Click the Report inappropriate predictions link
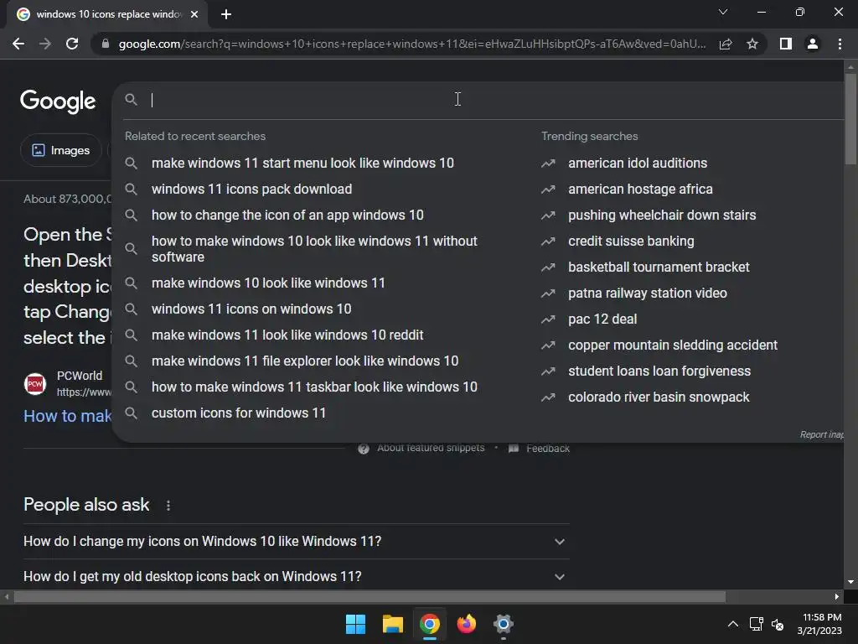Image resolution: width=858 pixels, height=644 pixels. pos(821,434)
